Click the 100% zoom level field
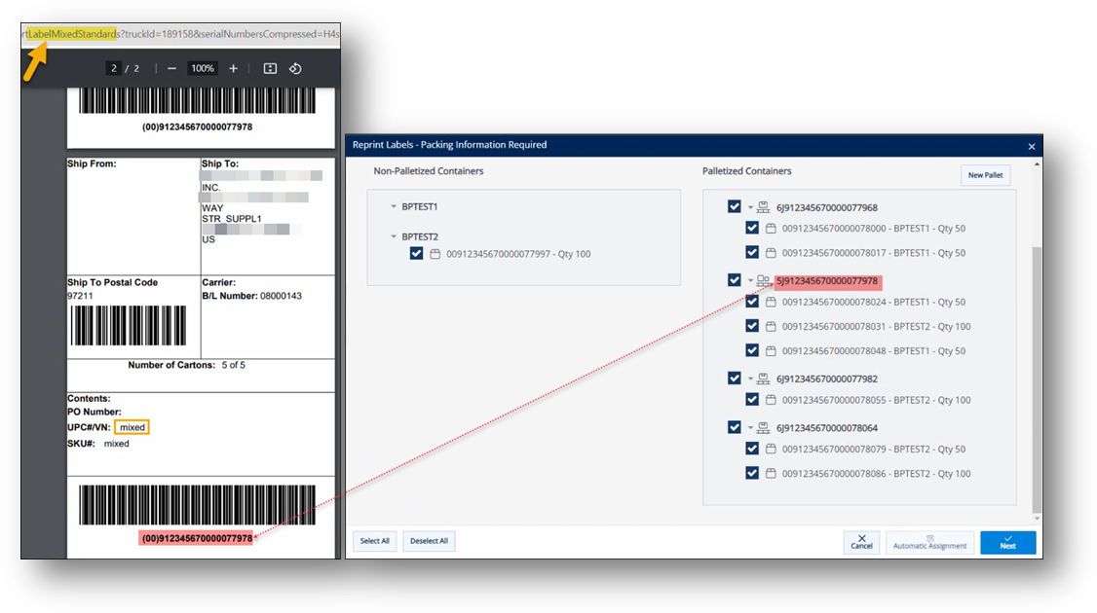 click(x=203, y=69)
